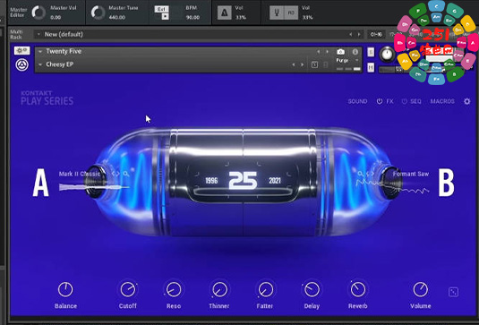
Task: Click the central 25 anniversary display
Action: [243, 181]
